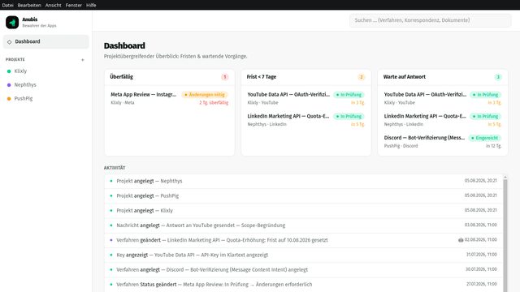Select activity Discord Bot-Verifizierung angelegt
The height and width of the screenshot is (292, 520).
304,269
